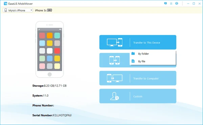The width and height of the screenshot is (203, 125).
Task: Click the iPhone illustration image
Action: pos(50,50)
